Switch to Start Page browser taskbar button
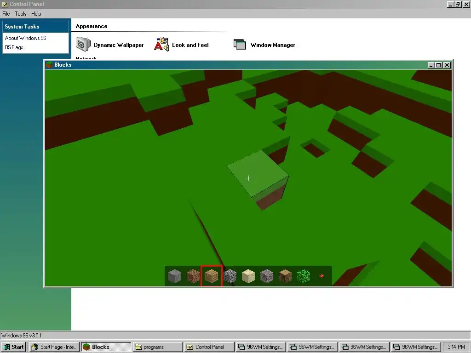 [x=54, y=347]
